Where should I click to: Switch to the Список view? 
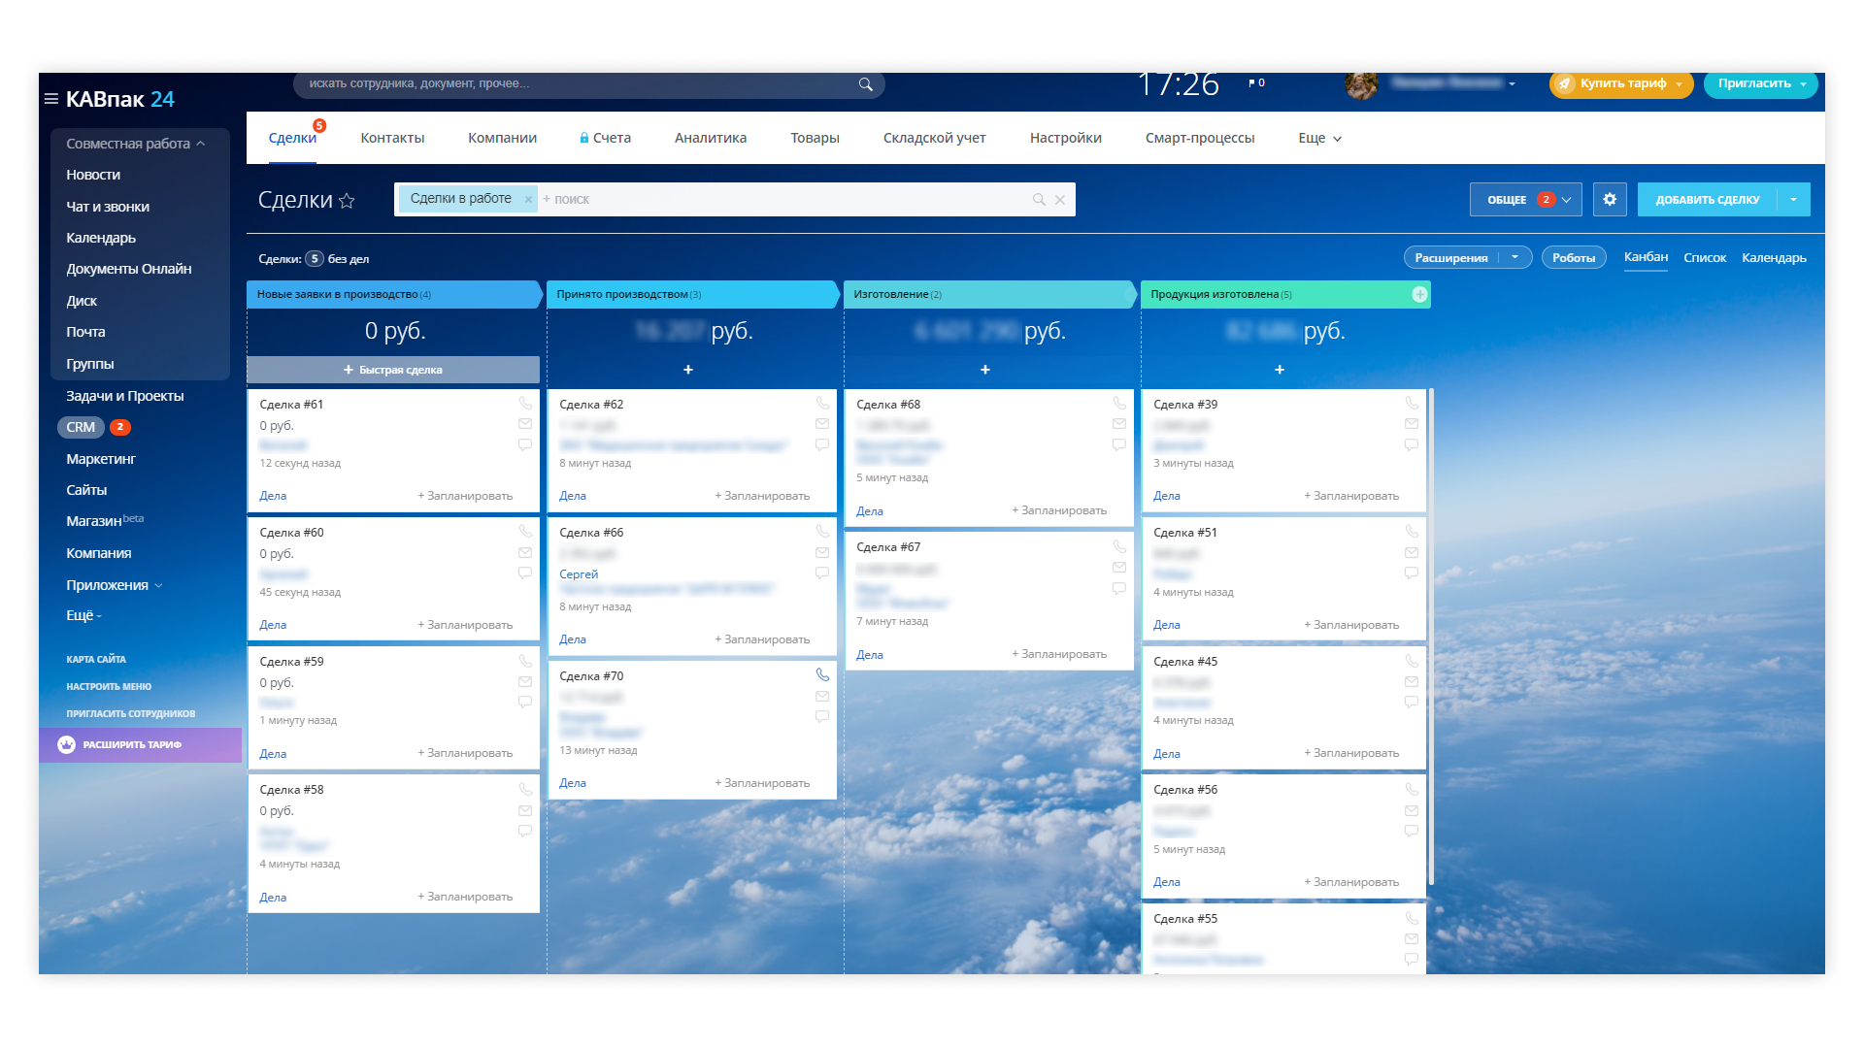pyautogui.click(x=1705, y=258)
